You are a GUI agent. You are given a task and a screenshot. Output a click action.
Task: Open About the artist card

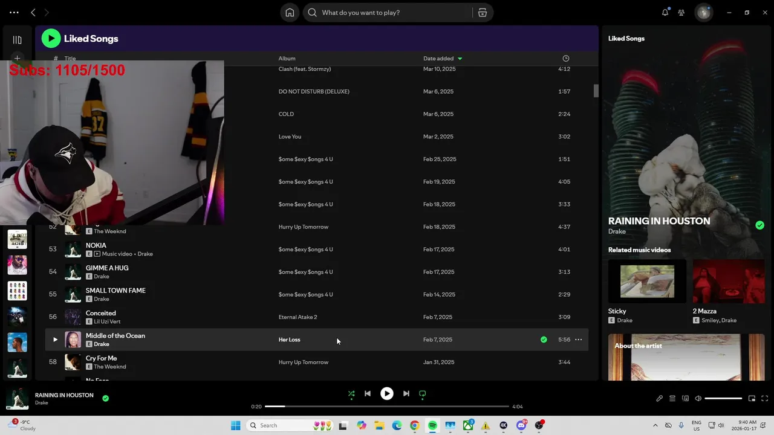coord(686,357)
